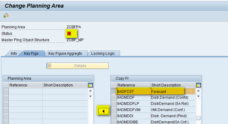
Task: Select row selector for 9ADMDDFLP
Action: point(114,104)
